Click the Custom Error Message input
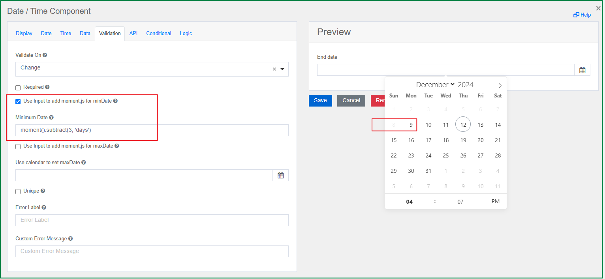605x279 pixels. point(152,251)
